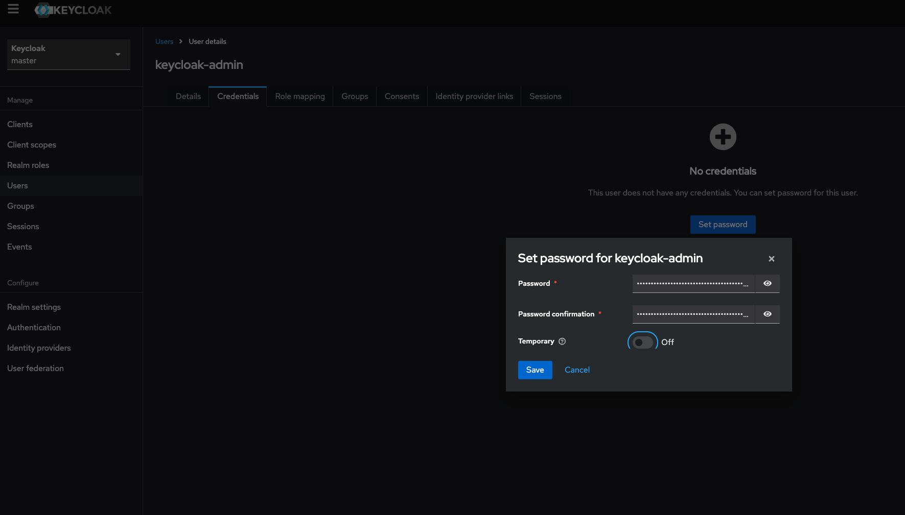The height and width of the screenshot is (515, 905).
Task: Cancel the Set password dialog
Action: 577,370
